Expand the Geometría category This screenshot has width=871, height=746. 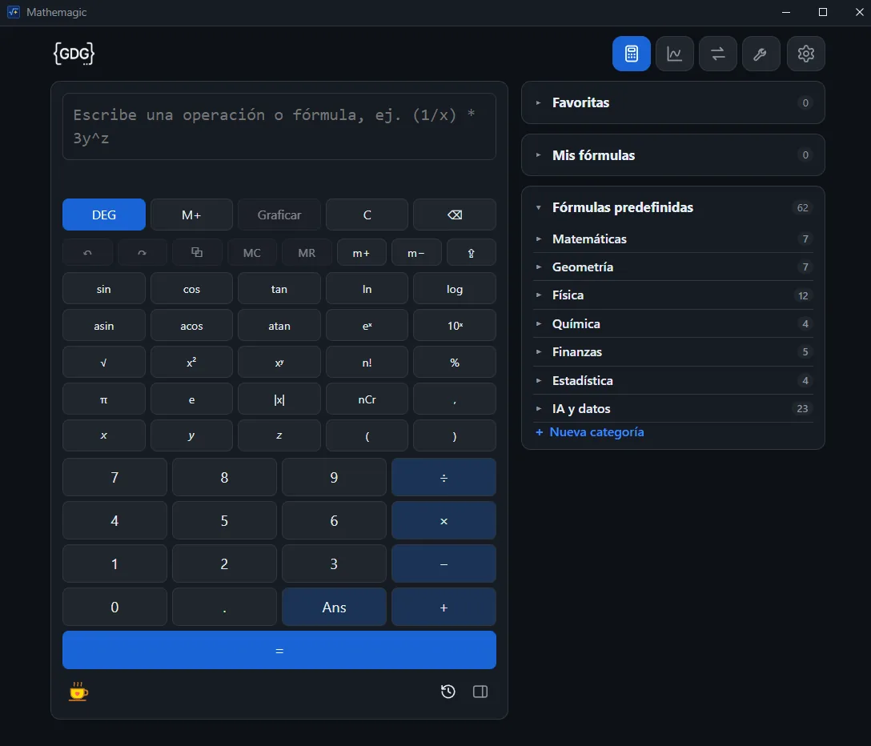pos(672,267)
